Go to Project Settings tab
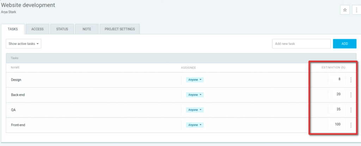This screenshot has height=146, width=361. [120, 29]
